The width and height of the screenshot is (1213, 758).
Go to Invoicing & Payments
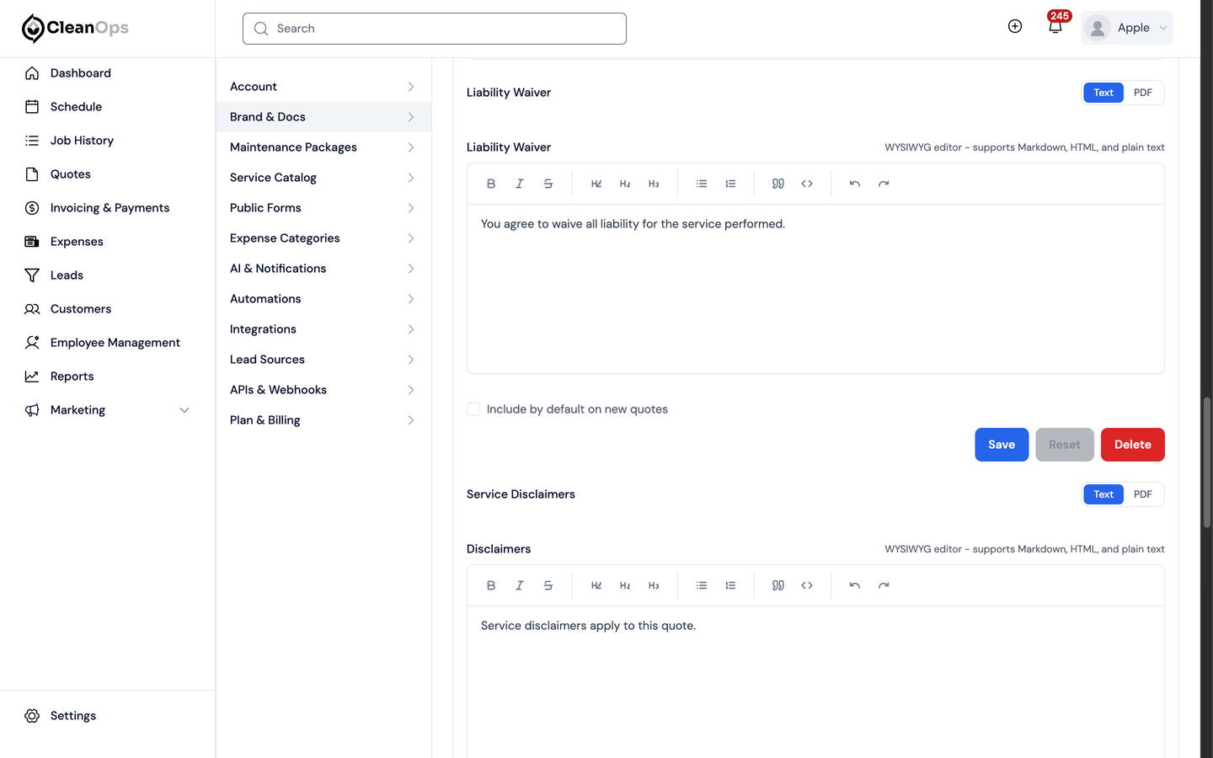tap(108, 208)
